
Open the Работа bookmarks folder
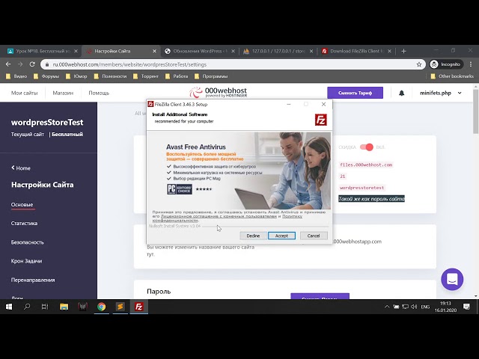coord(177,76)
